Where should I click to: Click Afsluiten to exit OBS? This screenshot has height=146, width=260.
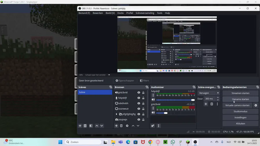click(240, 123)
